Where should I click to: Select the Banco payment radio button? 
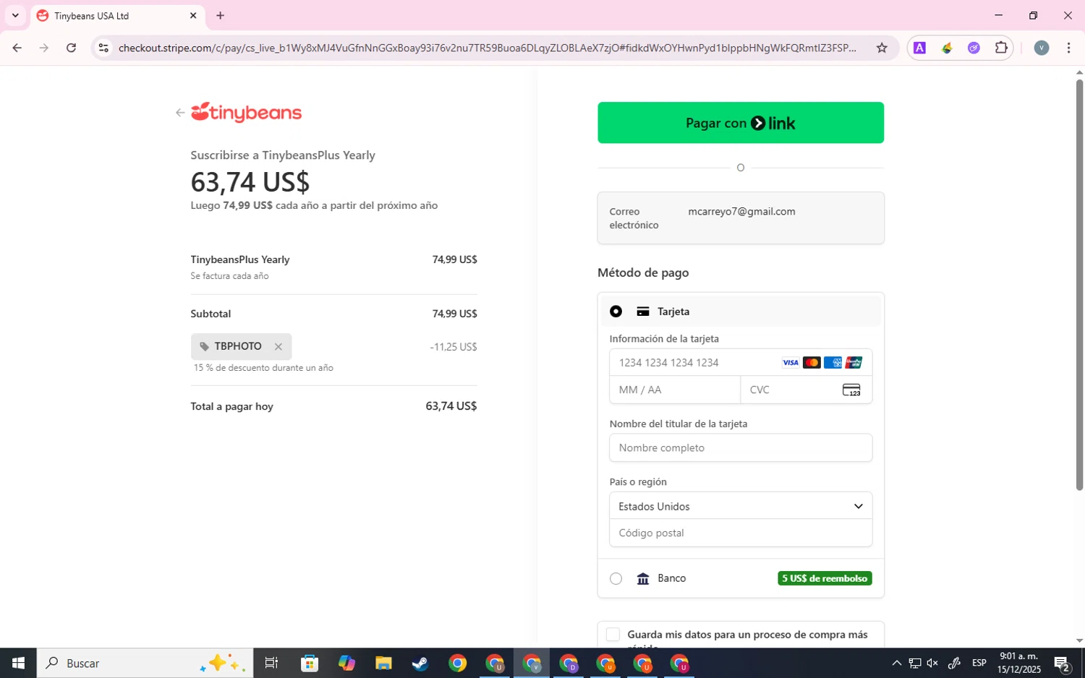click(x=616, y=578)
